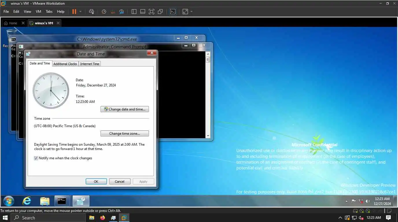Select Date and Time taskbar button in guest
398x222 pixels.
tap(81, 201)
